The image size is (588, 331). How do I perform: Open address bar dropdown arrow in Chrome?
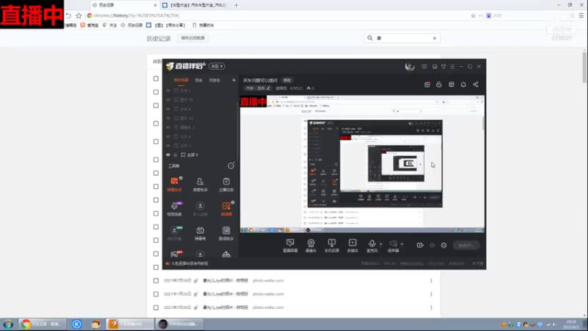tap(480, 15)
